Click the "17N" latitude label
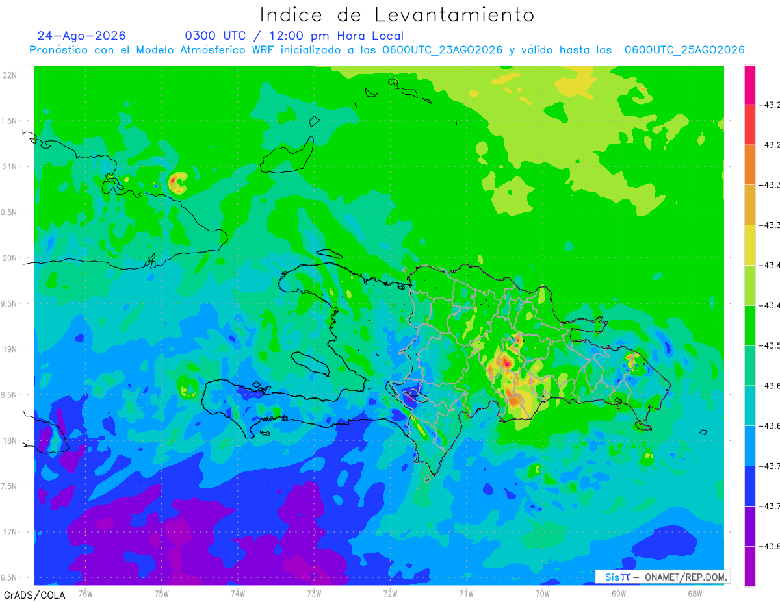The height and width of the screenshot is (602, 780). pyautogui.click(x=11, y=533)
